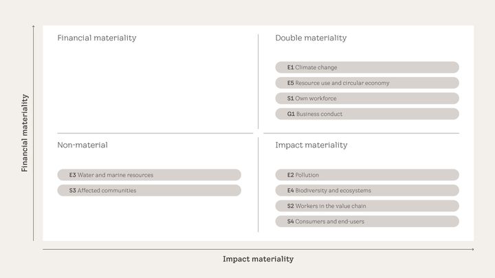This screenshot has height=278, width=495.
Task: Select E4 Biodiversity and ecosystems topic
Action: (x=367, y=191)
